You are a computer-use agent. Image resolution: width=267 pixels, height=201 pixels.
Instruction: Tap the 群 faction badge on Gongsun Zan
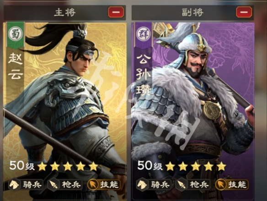(143, 33)
